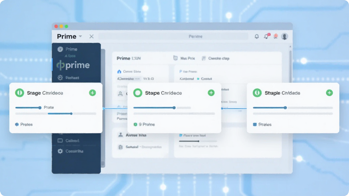Click the plus button on Stage Cmrideoa card
The width and height of the screenshot is (349, 196).
coord(92,93)
